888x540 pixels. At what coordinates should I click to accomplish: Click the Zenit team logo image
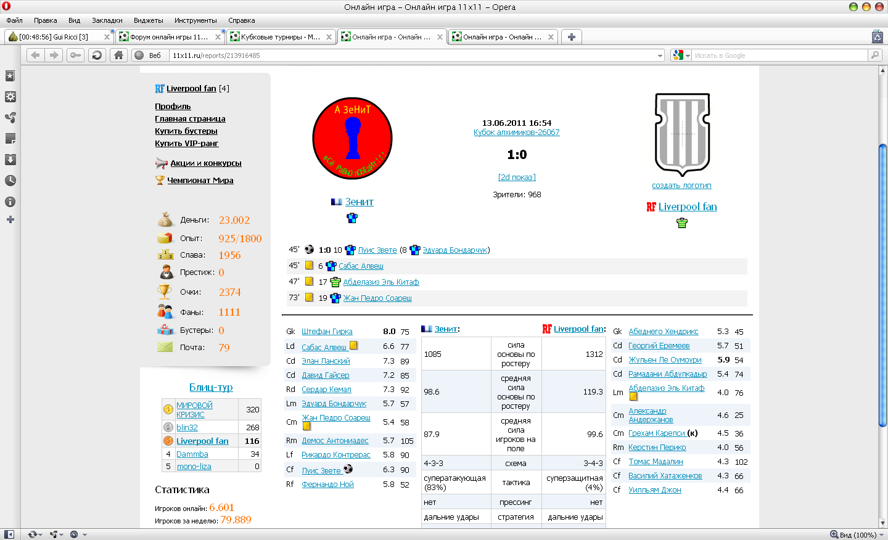click(352, 137)
